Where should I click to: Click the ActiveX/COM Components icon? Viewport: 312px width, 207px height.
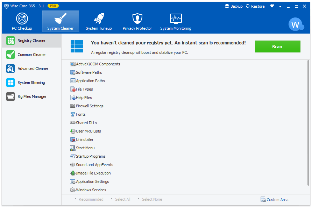point(73,64)
